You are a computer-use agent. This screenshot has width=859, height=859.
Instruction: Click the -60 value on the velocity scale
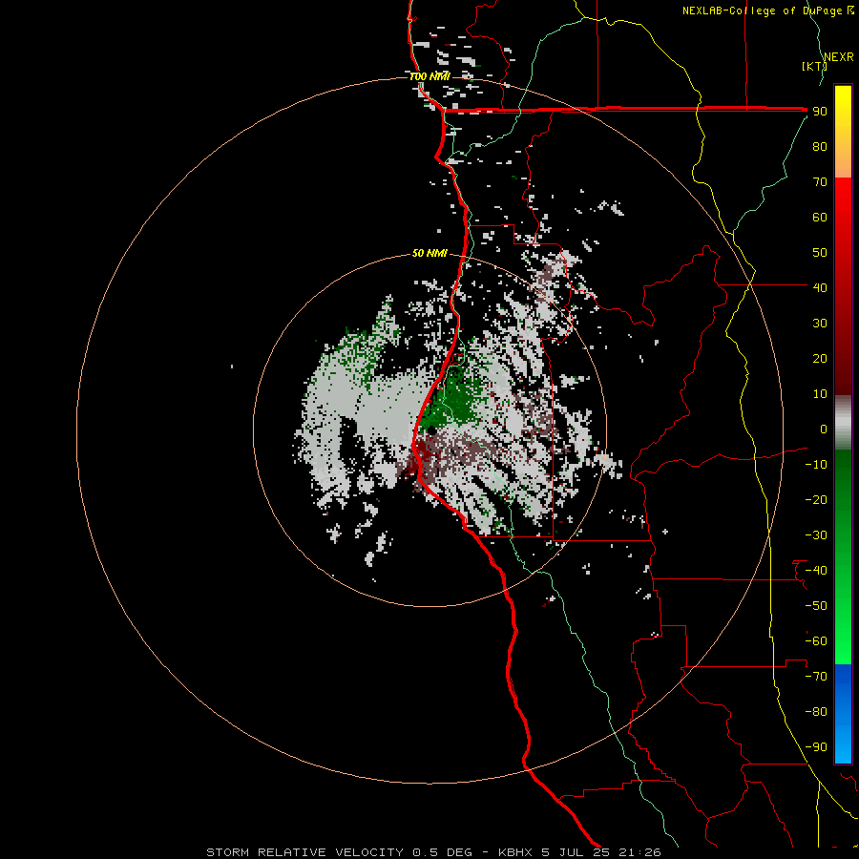[816, 641]
